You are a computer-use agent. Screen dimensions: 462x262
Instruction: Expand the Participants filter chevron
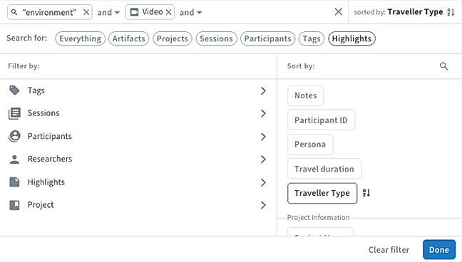pyautogui.click(x=263, y=137)
